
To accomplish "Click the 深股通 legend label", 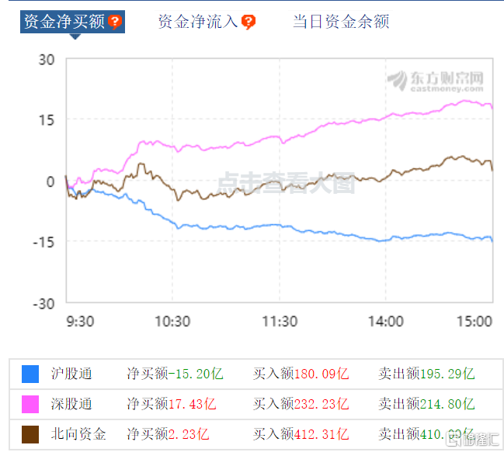I will point(71,404).
